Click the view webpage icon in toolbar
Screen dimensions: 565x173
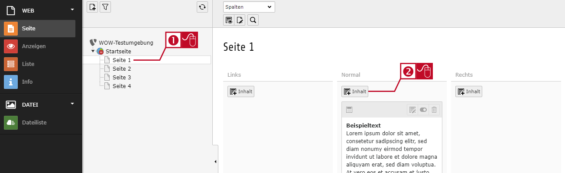pos(229,20)
